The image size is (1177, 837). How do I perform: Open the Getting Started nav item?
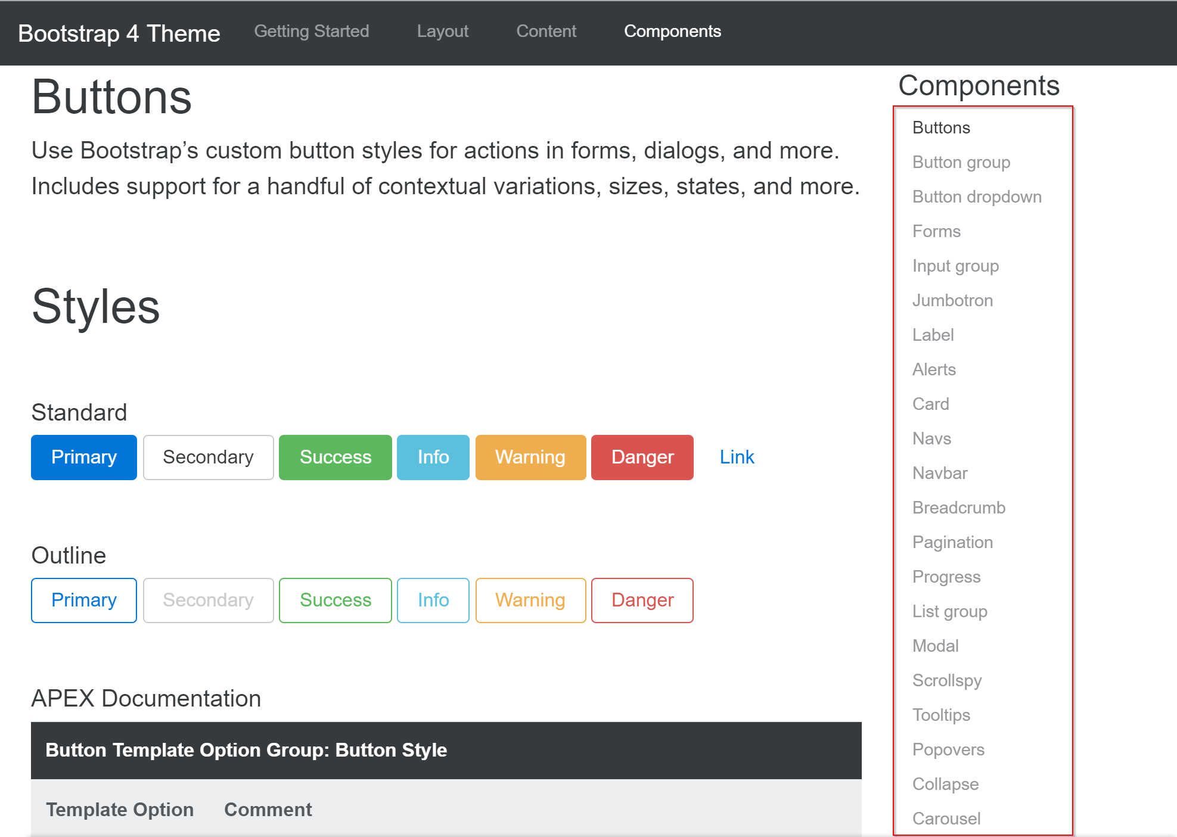(x=311, y=31)
